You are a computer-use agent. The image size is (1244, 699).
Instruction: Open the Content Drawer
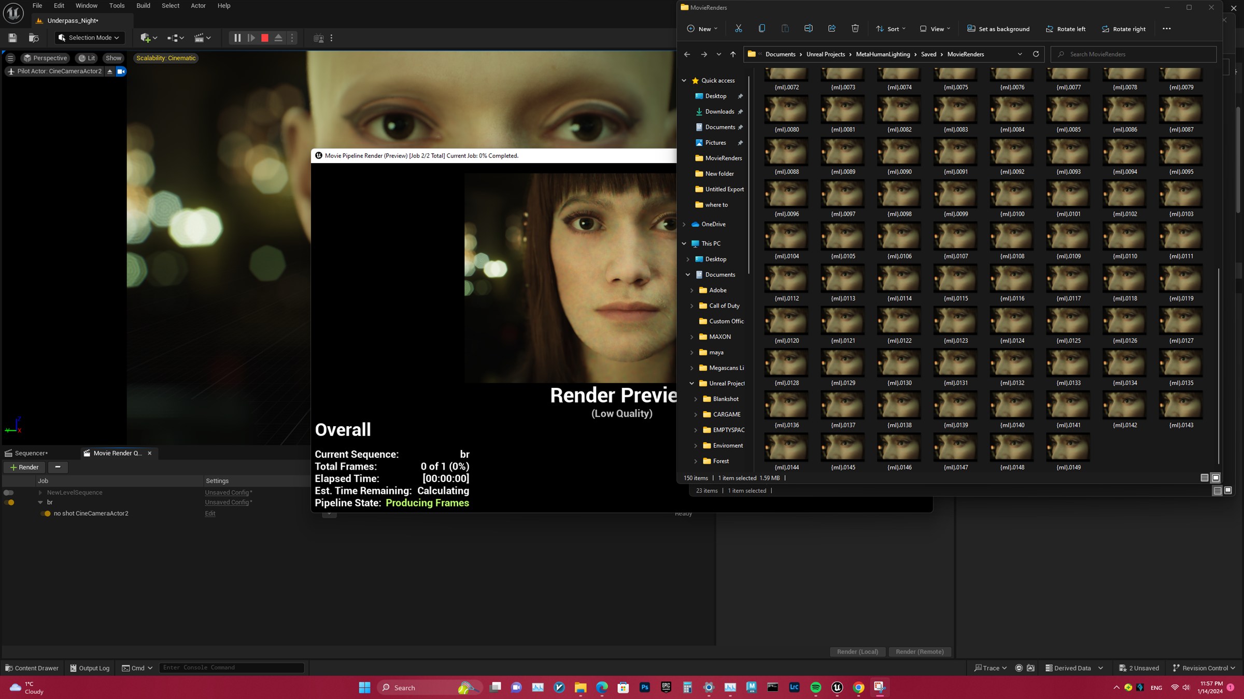(32, 668)
